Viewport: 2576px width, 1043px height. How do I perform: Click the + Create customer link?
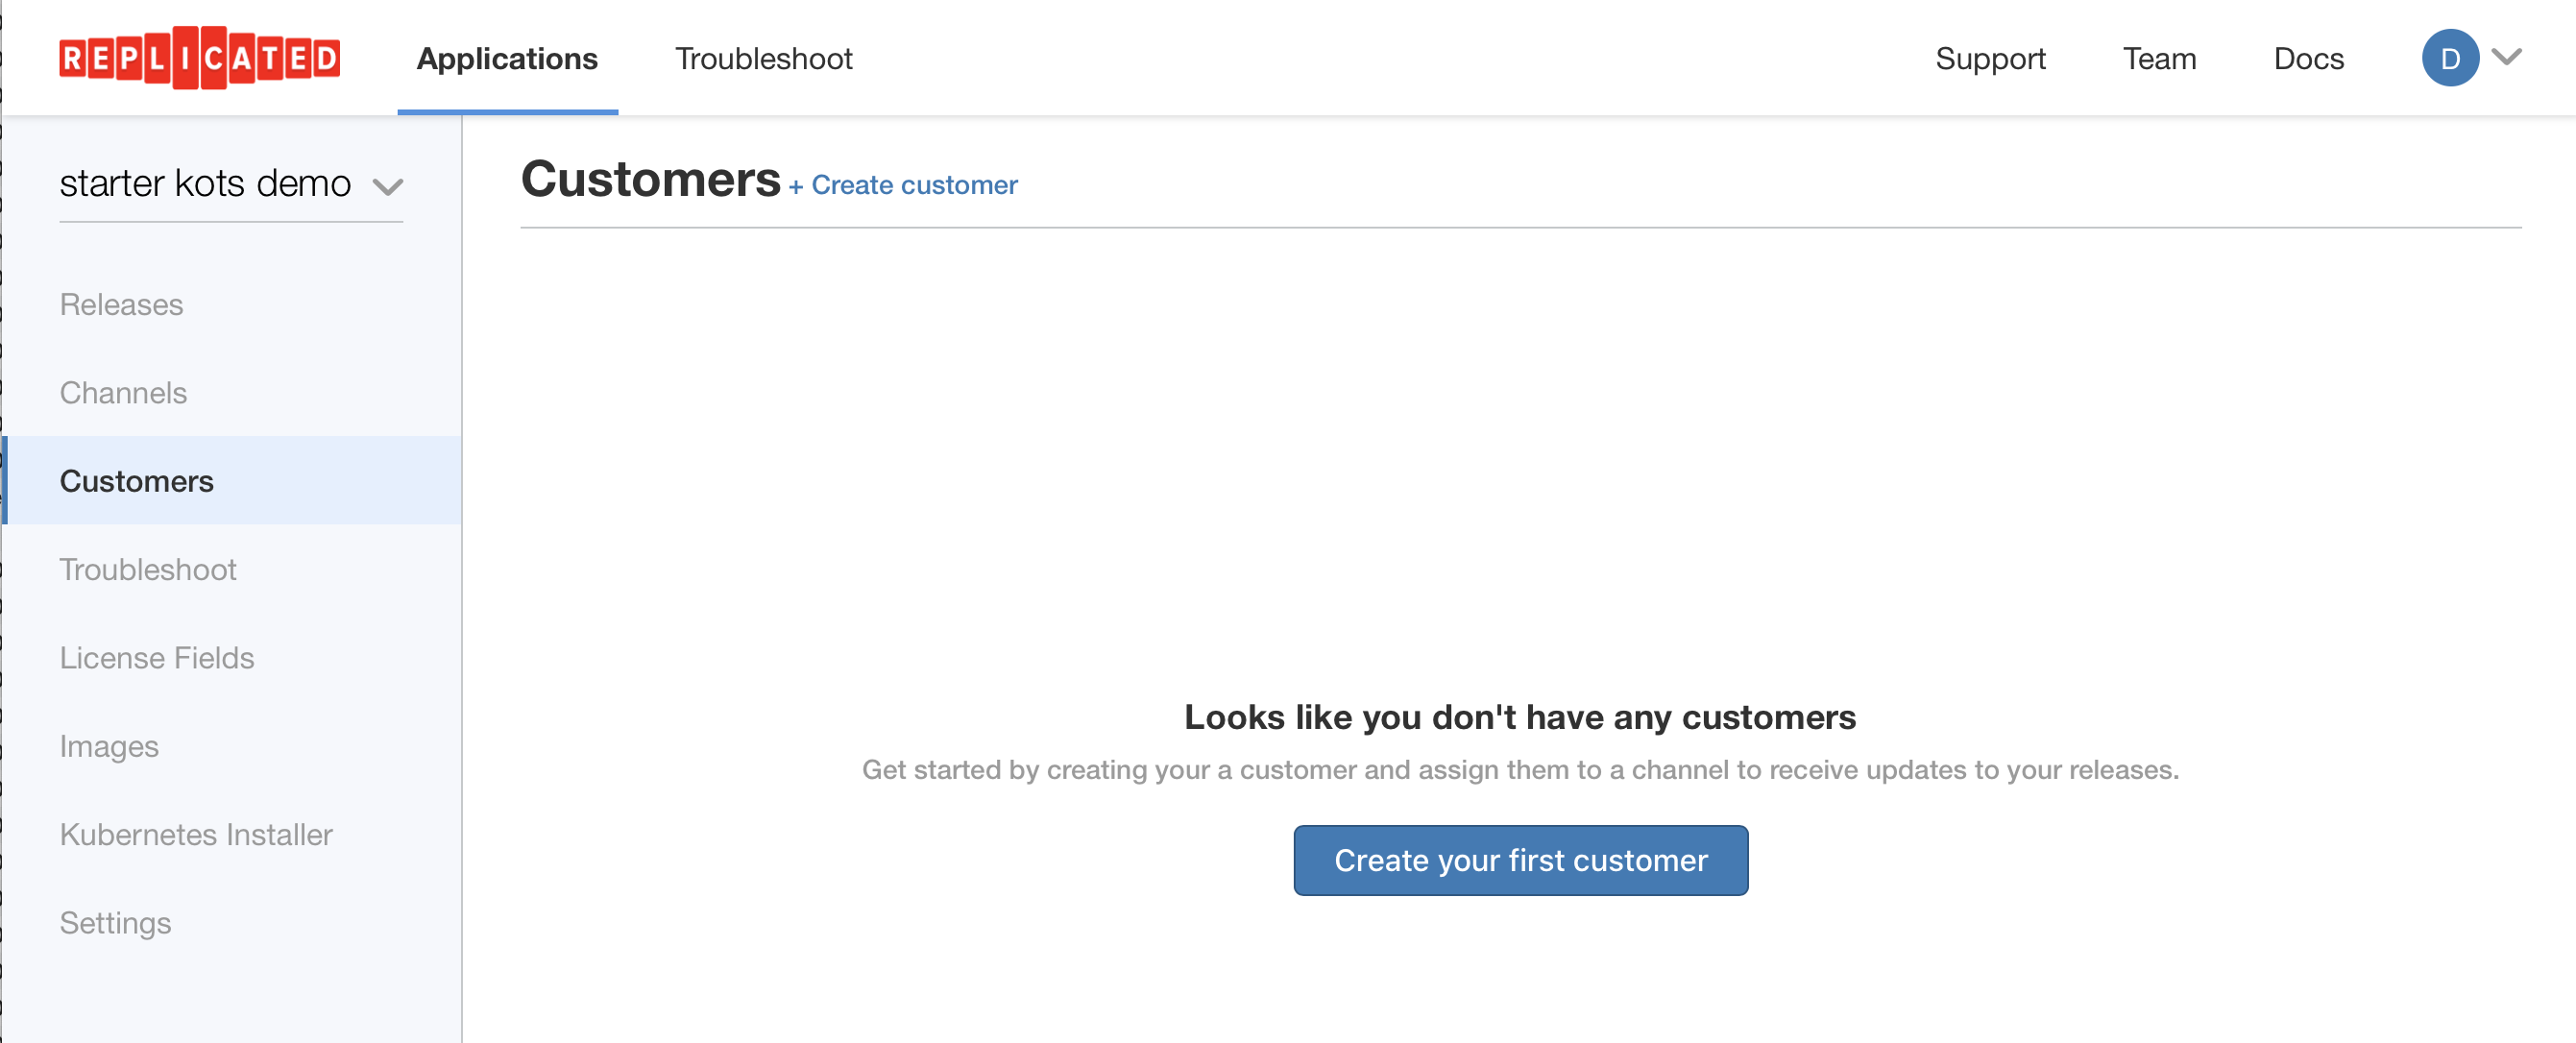click(903, 185)
